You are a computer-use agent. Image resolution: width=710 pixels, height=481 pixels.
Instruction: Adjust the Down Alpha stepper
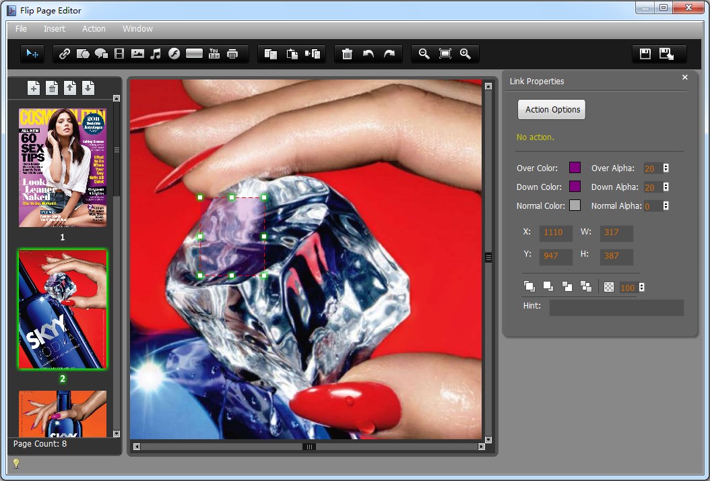666,187
